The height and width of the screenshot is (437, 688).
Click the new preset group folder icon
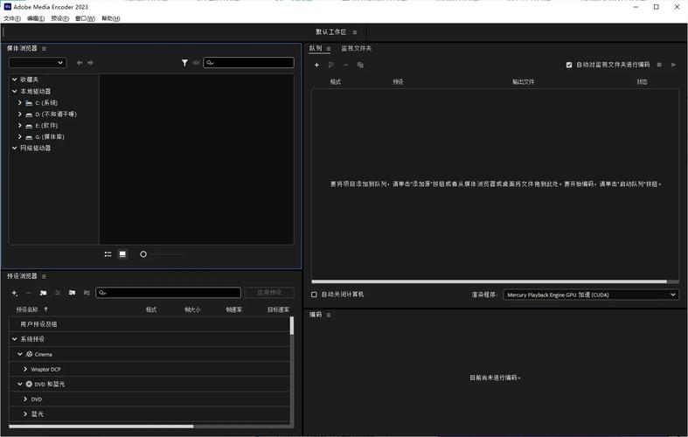coord(43,293)
